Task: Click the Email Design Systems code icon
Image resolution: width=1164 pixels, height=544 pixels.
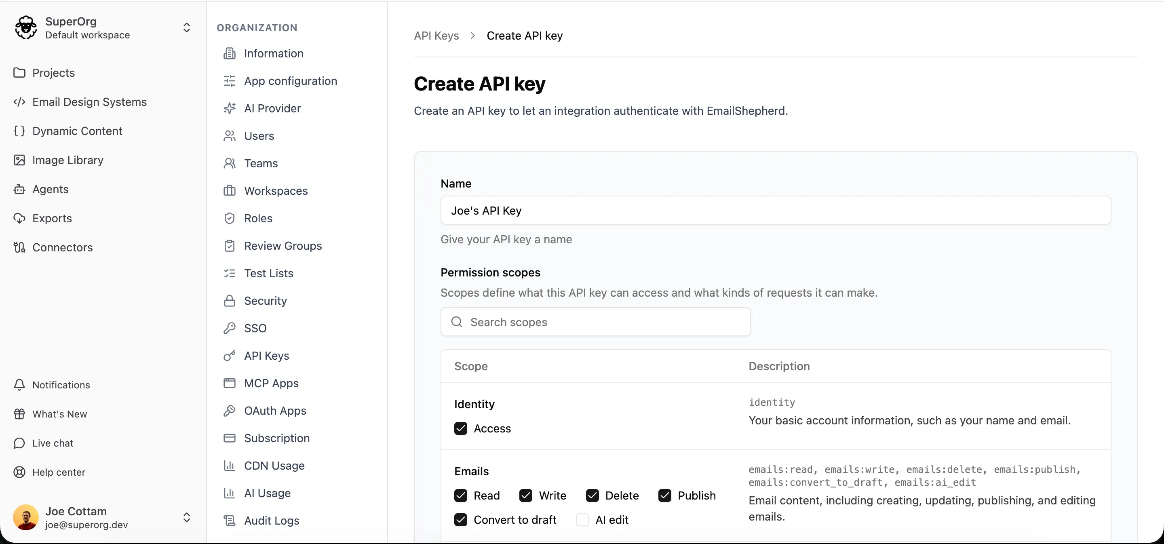Action: 19,102
